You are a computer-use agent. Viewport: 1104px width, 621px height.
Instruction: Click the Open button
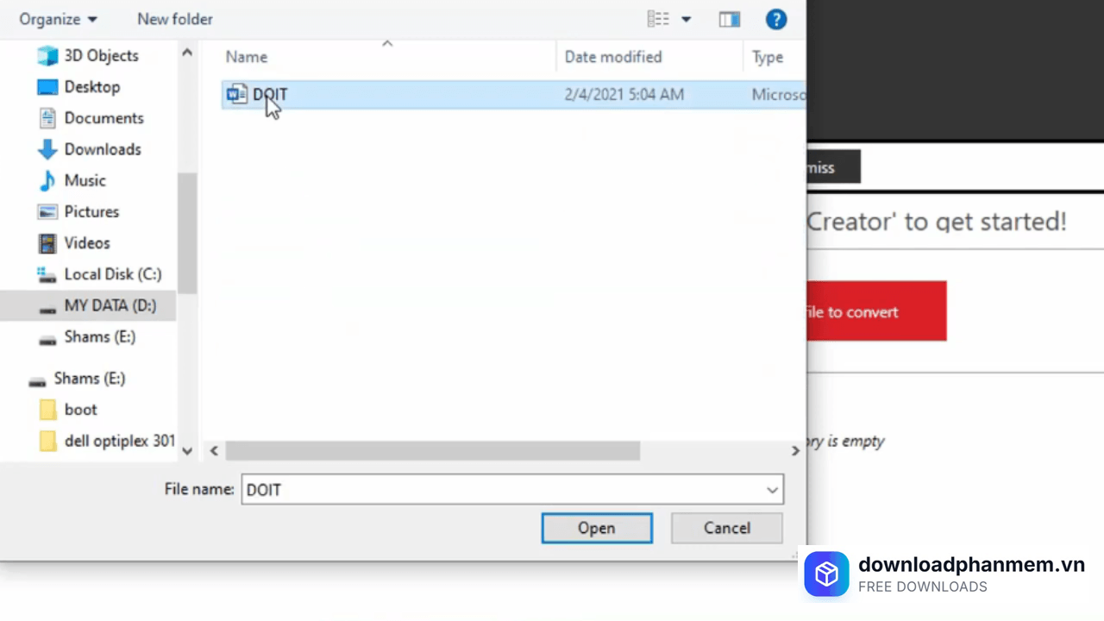(x=596, y=528)
